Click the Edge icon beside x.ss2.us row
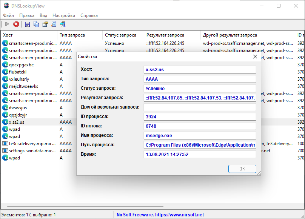The width and height of the screenshot is (305, 219). point(5,122)
